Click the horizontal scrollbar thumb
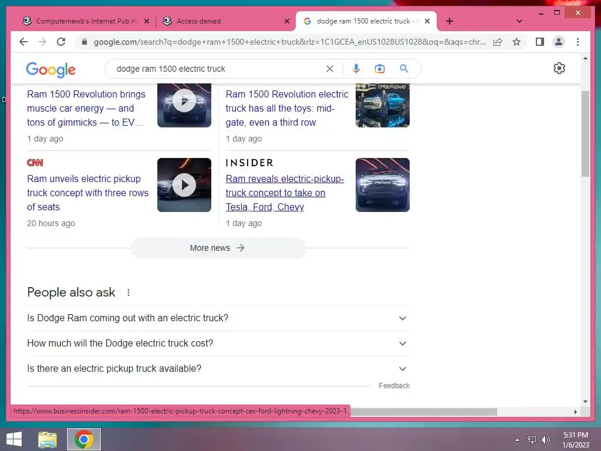The image size is (601, 451). click(424, 412)
